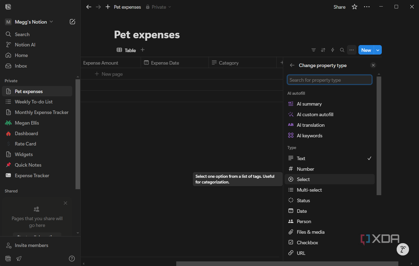Open the Private sharing dropdown
This screenshot has height=266, width=419.
[x=159, y=7]
